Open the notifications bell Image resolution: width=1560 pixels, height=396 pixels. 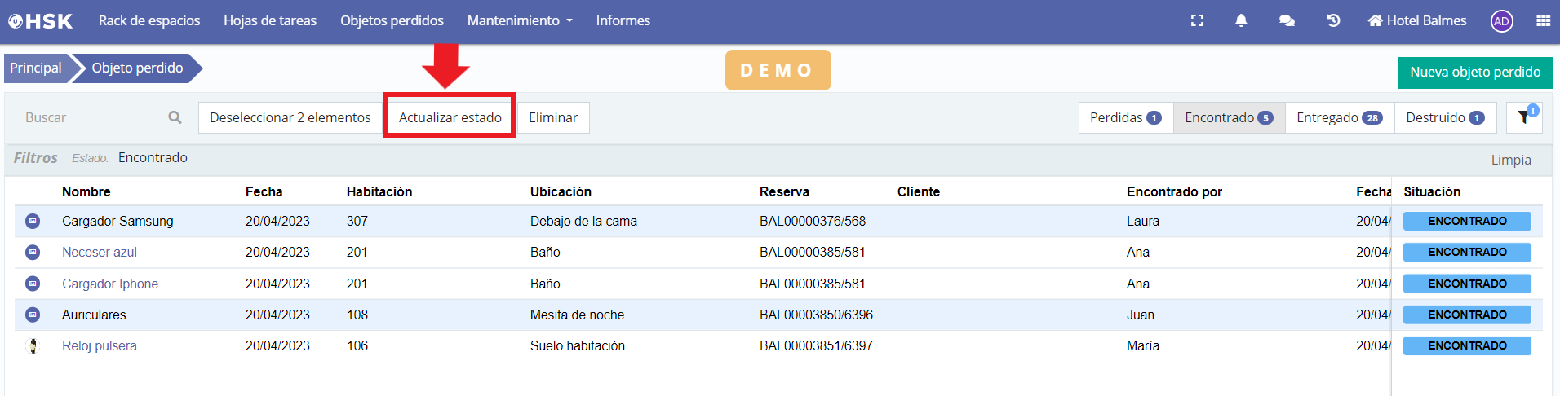1241,21
